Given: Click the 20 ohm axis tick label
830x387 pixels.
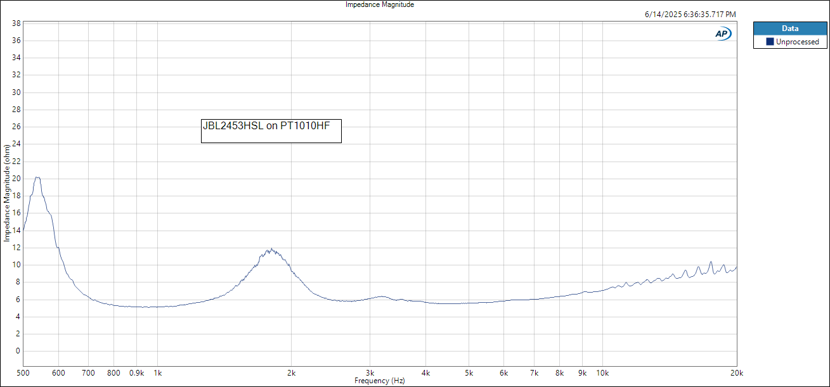Looking at the screenshot, I should point(16,179).
